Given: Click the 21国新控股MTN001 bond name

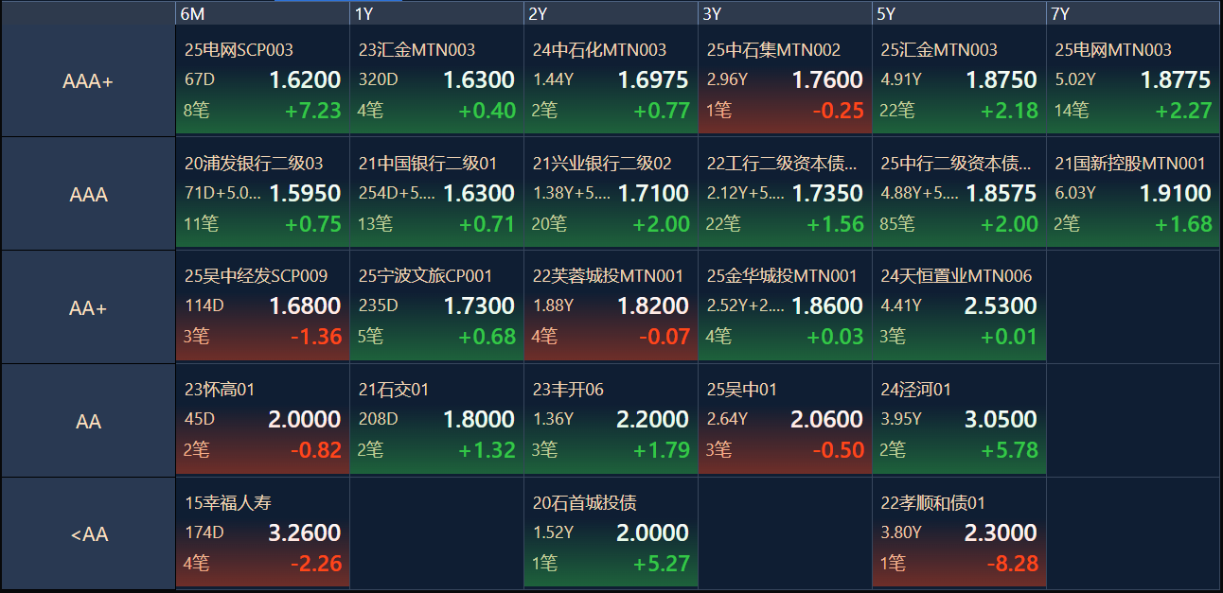Looking at the screenshot, I should (x=1130, y=163).
